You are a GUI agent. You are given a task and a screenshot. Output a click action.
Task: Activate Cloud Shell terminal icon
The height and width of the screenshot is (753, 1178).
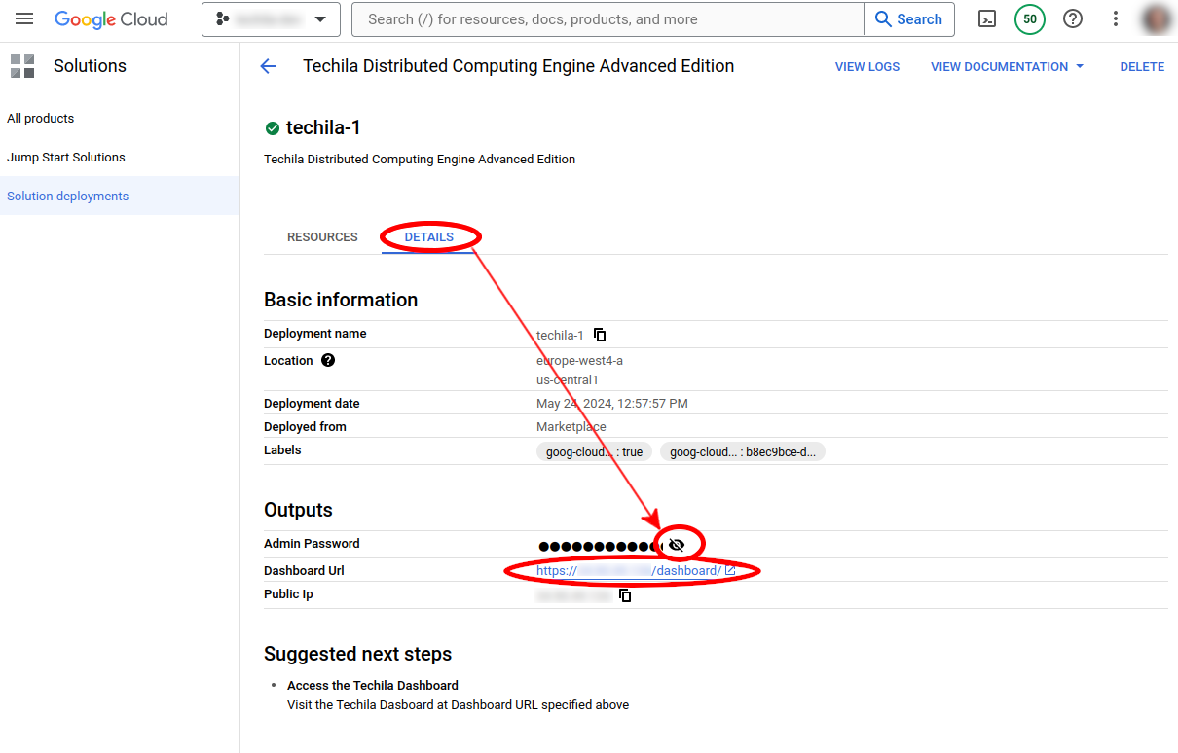pyautogui.click(x=987, y=19)
